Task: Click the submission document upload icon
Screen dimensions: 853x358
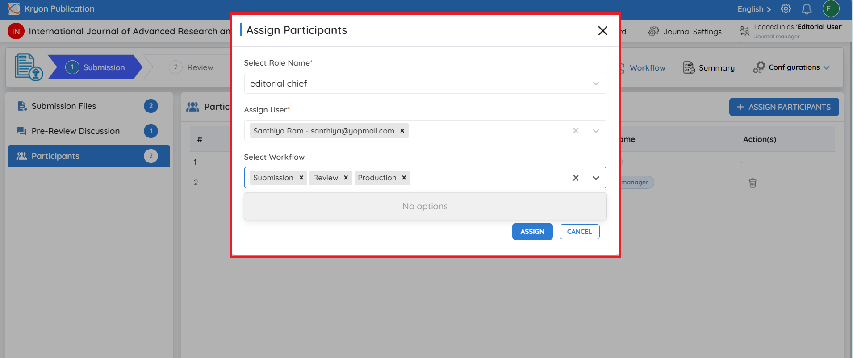Action: coord(29,67)
